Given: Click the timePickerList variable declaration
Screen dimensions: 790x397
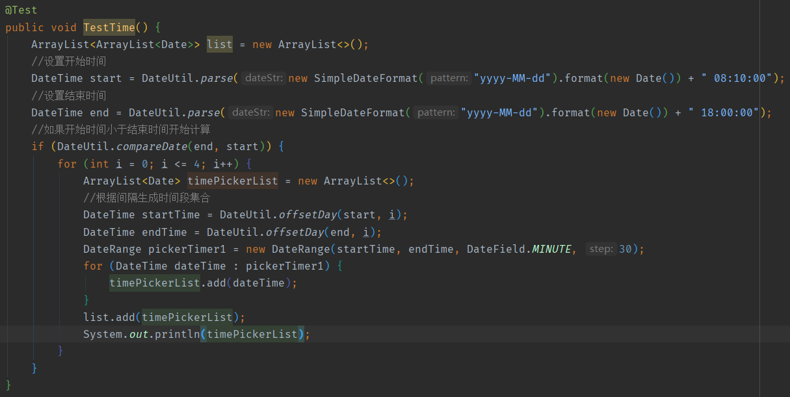Looking at the screenshot, I should [x=233, y=181].
